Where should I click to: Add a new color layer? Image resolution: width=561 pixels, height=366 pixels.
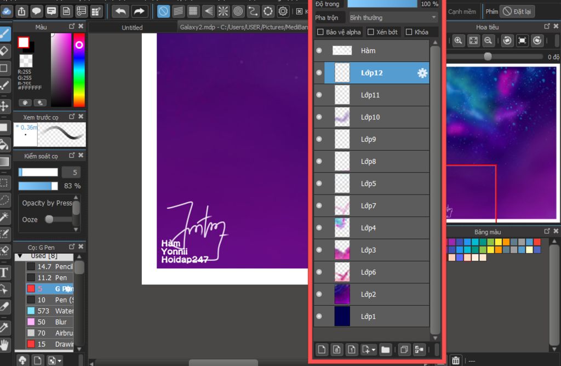pos(322,350)
